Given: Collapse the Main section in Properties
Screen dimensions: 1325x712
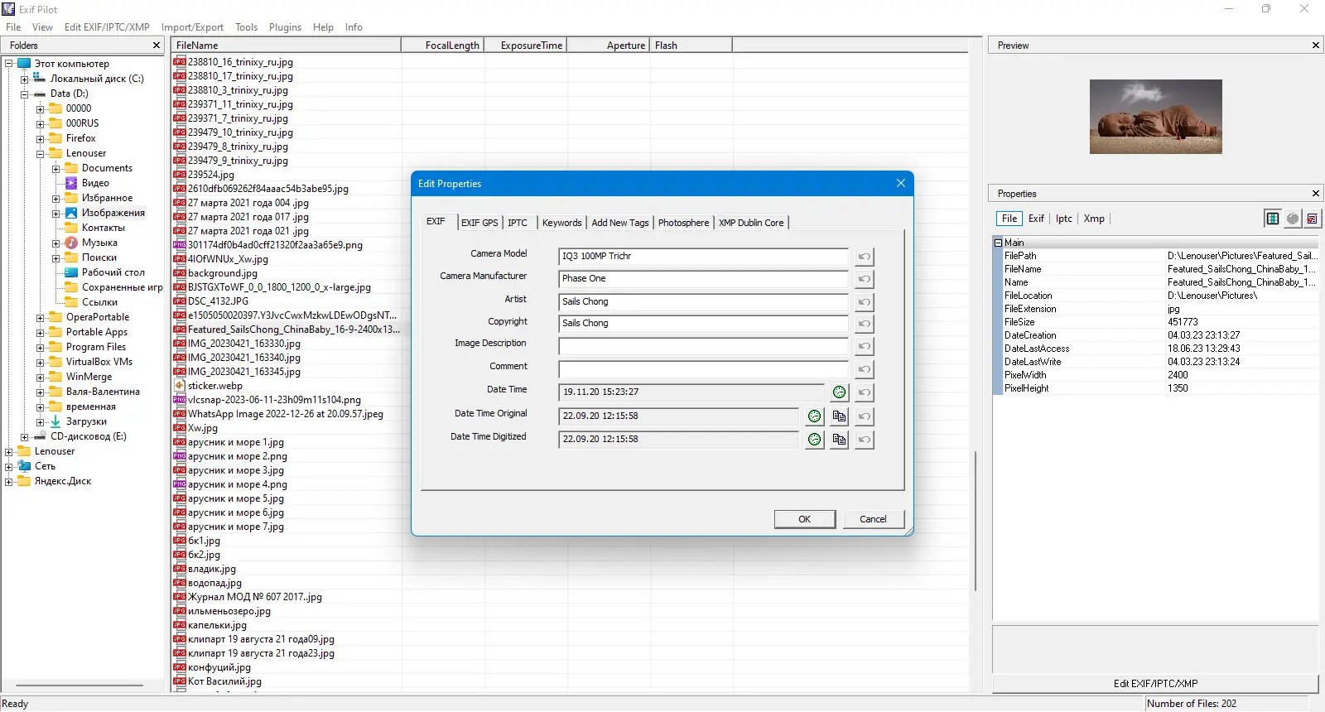Looking at the screenshot, I should (x=998, y=243).
